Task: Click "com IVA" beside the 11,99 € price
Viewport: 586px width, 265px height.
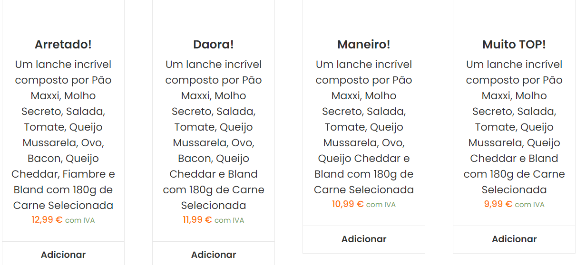Action: tap(229, 220)
